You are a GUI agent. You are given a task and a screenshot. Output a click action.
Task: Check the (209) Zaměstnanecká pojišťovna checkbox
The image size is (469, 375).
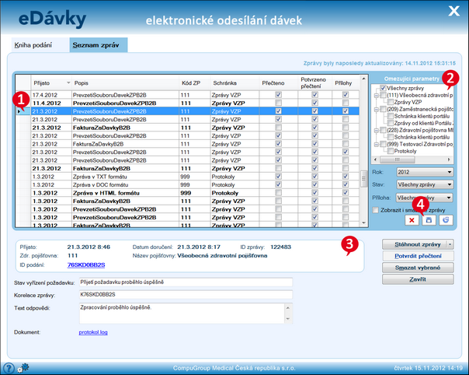tap(383, 109)
